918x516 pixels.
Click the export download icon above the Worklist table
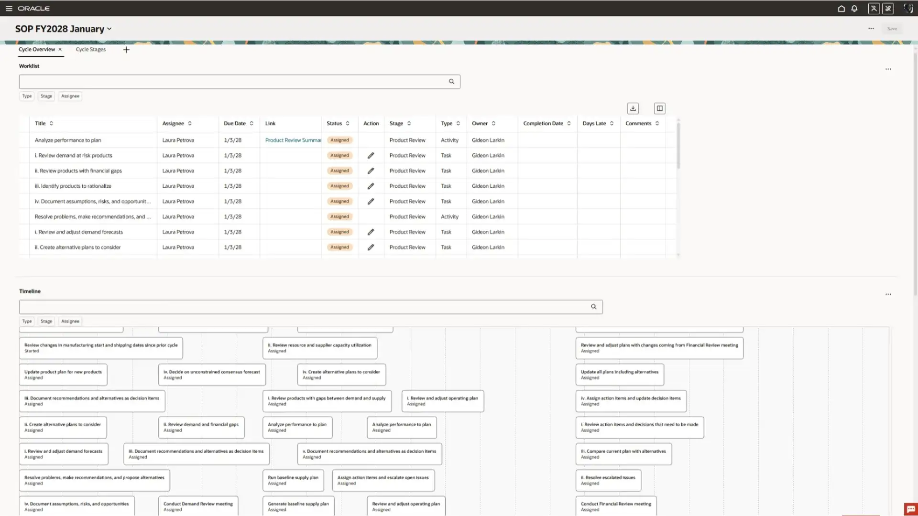click(x=633, y=108)
